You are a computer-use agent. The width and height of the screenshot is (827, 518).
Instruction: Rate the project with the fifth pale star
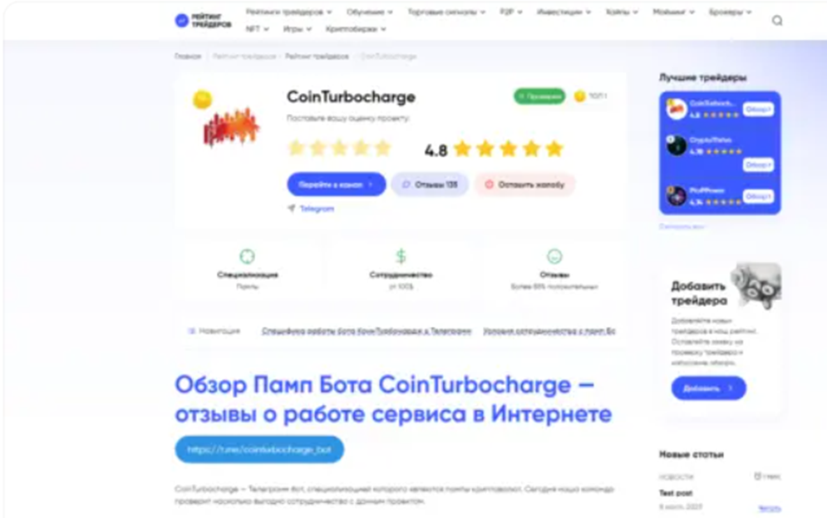(382, 148)
